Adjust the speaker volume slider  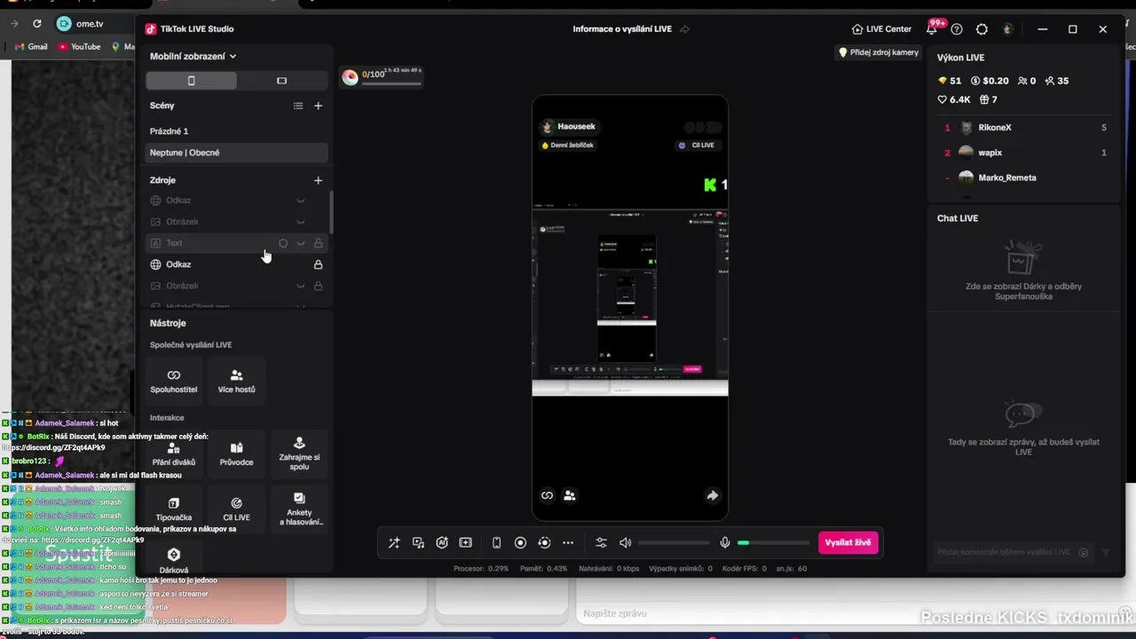674,543
